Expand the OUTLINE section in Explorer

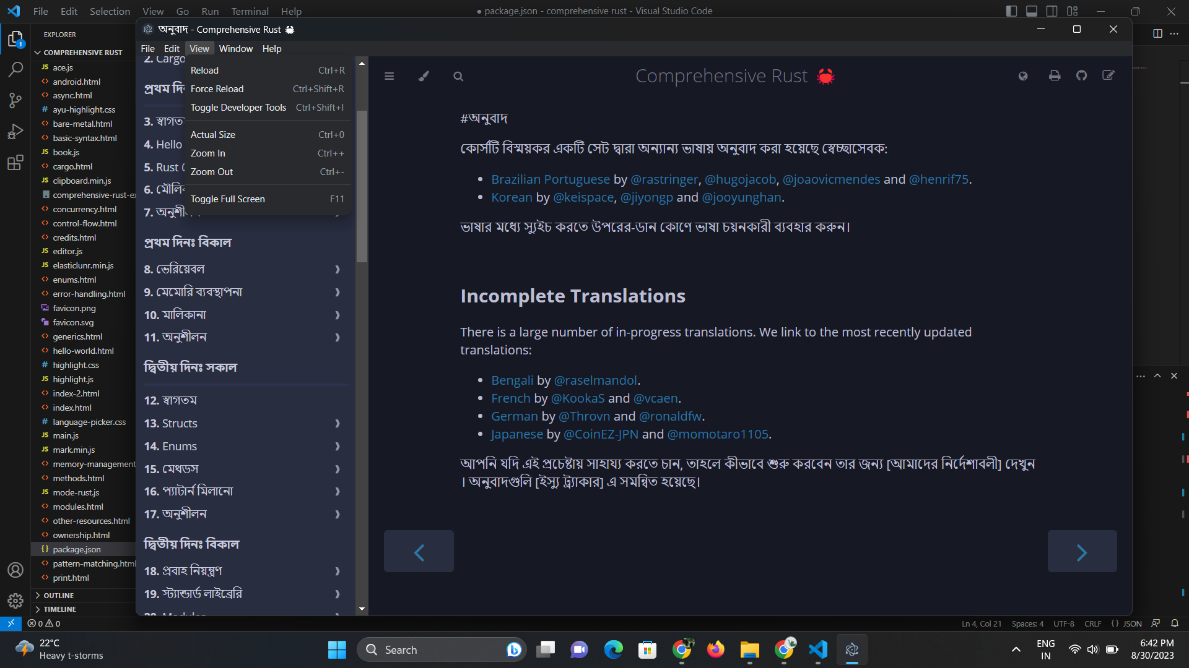(59, 596)
